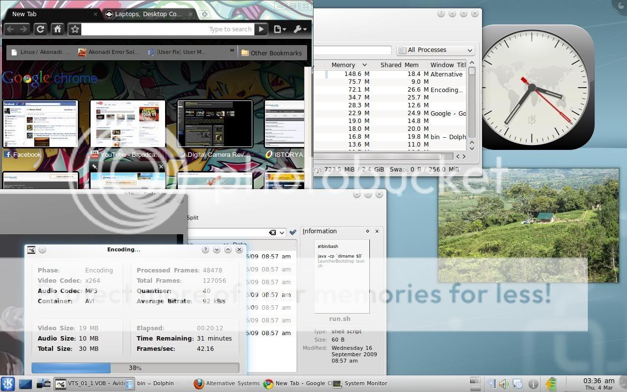Image resolution: width=627 pixels, height=392 pixels.
Task: Clear the Dolphin location bar text
Action: point(272,232)
